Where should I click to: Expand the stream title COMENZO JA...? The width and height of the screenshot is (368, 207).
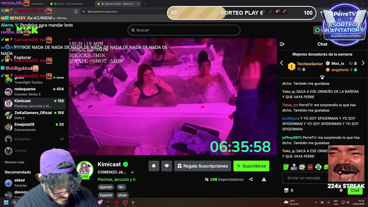[132, 172]
